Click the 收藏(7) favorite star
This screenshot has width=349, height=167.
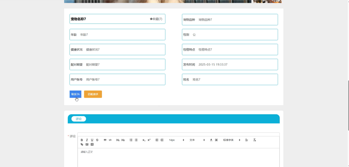tap(156, 19)
